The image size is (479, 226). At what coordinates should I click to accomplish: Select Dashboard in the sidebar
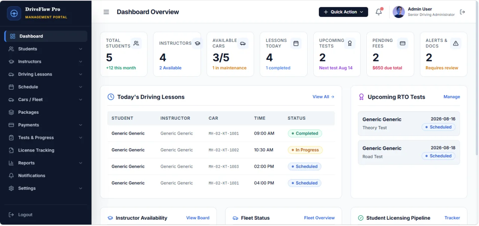pyautogui.click(x=46, y=36)
